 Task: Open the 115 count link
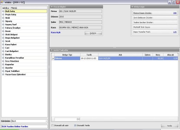[x=175, y=32]
